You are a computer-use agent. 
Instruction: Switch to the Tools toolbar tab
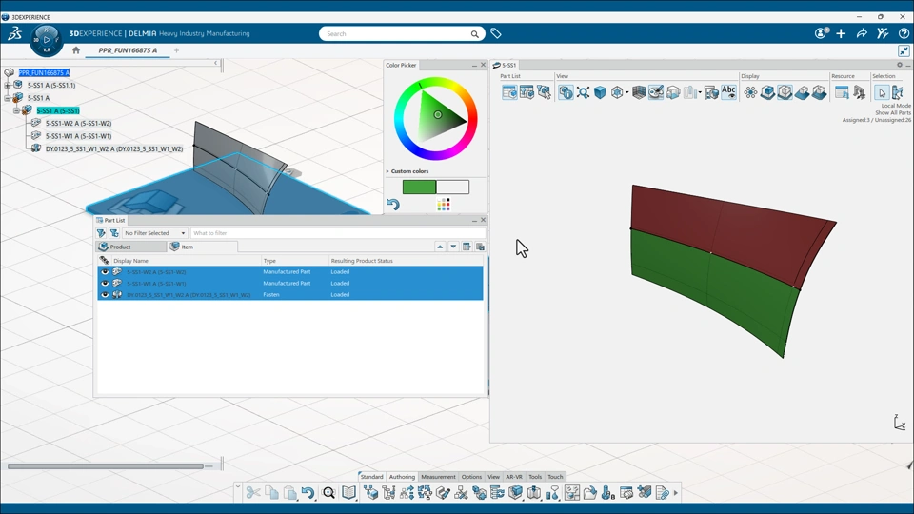(x=534, y=477)
